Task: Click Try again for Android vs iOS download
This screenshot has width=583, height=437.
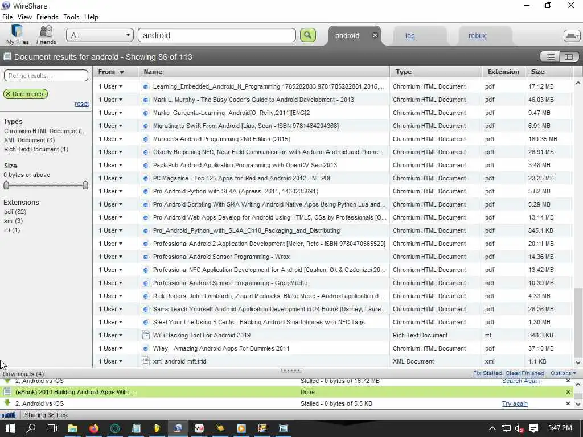Action: (x=515, y=403)
